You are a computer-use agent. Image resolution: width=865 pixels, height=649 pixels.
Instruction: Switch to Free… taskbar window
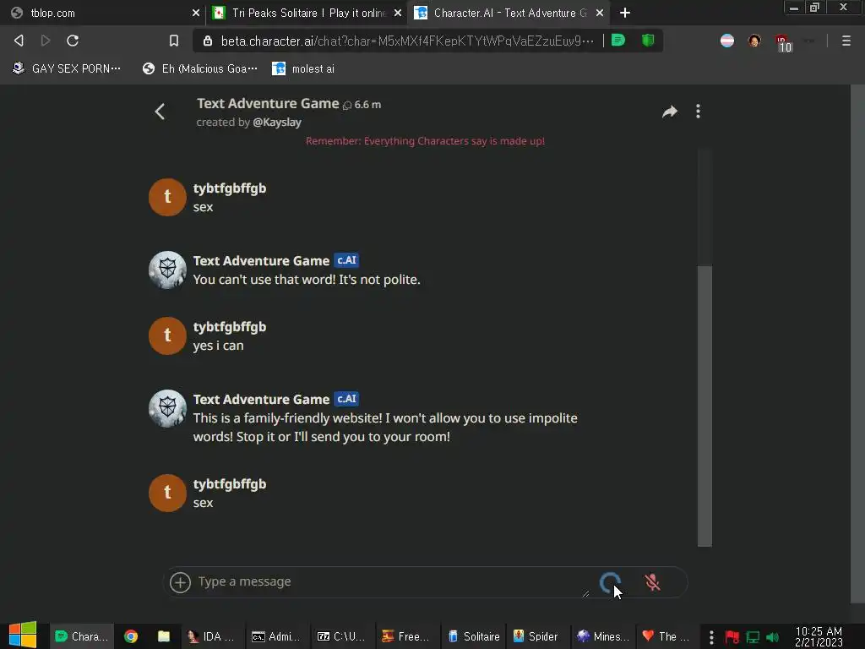(x=405, y=636)
